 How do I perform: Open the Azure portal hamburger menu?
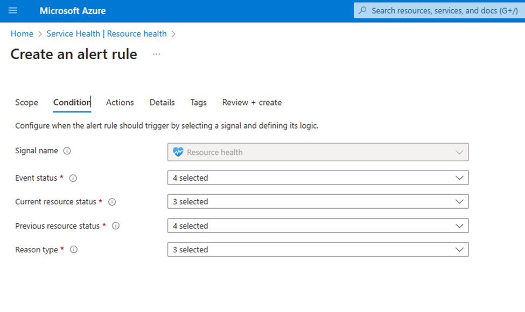[13, 11]
